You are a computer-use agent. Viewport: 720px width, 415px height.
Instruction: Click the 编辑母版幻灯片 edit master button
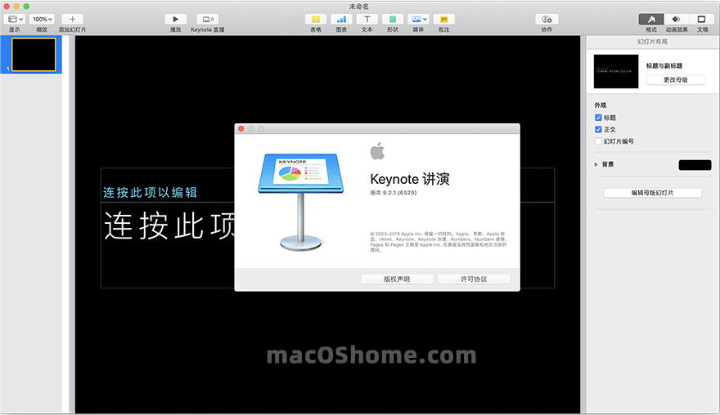(x=652, y=193)
